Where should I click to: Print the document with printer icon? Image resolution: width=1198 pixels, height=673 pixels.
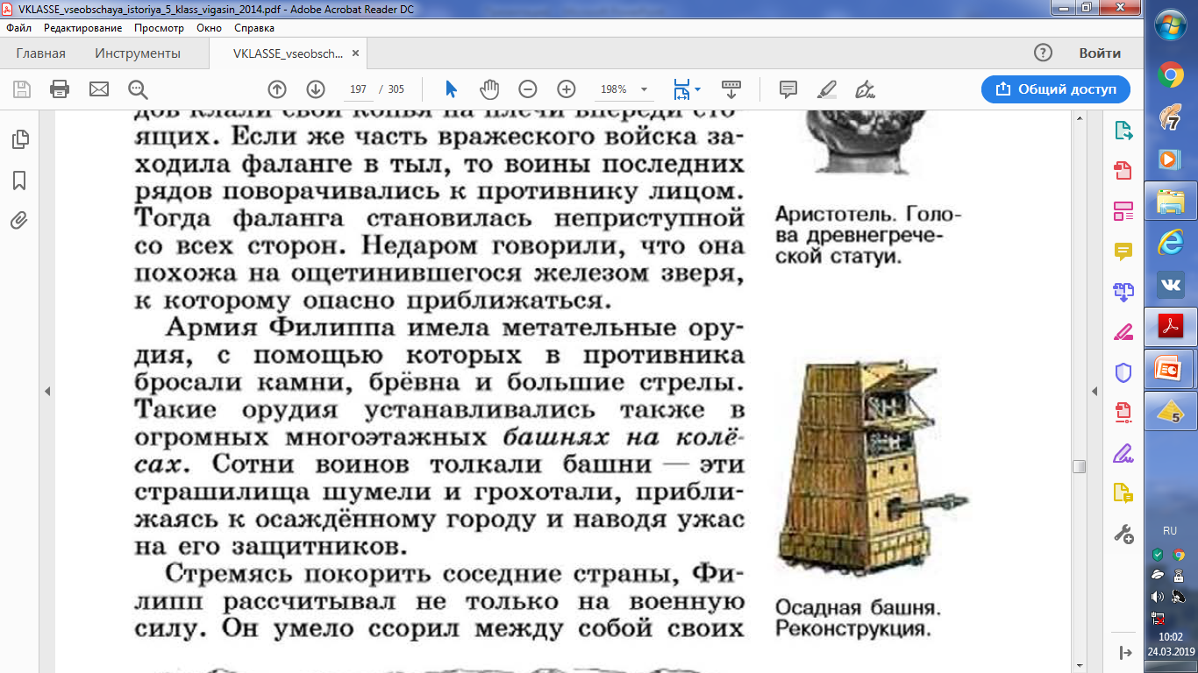coord(60,89)
